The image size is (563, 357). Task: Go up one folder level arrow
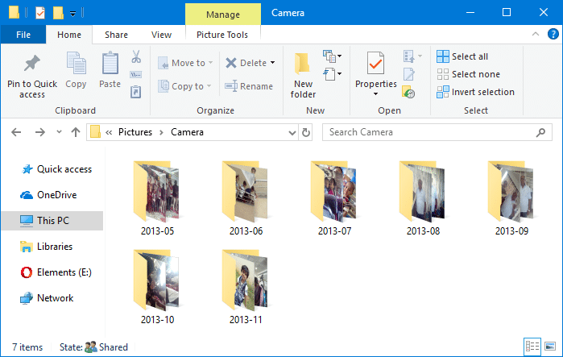[75, 132]
